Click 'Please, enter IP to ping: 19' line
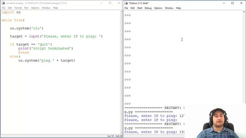 (155, 132)
